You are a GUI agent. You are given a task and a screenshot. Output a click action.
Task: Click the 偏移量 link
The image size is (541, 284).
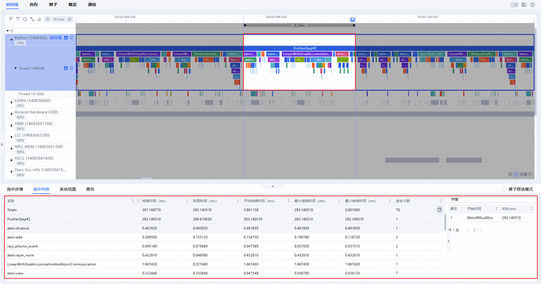click(x=56, y=38)
